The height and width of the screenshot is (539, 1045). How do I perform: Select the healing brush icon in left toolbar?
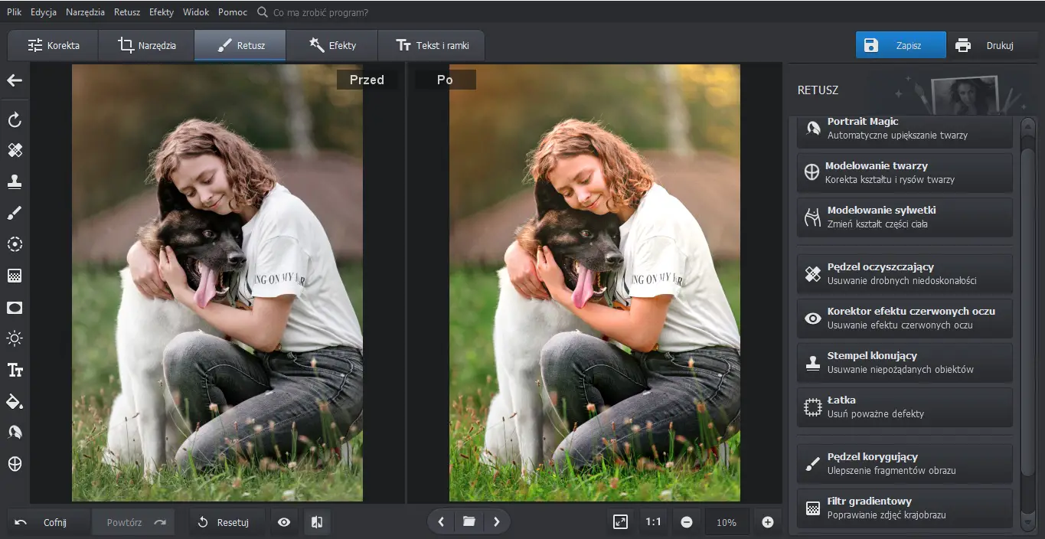[x=15, y=150]
